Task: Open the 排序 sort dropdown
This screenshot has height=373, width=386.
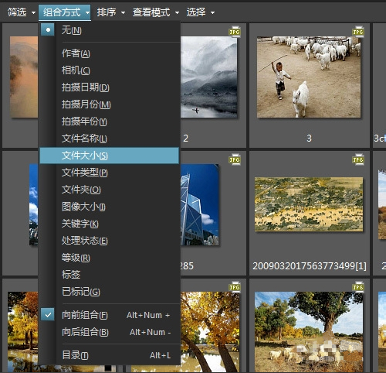Action: tap(110, 12)
